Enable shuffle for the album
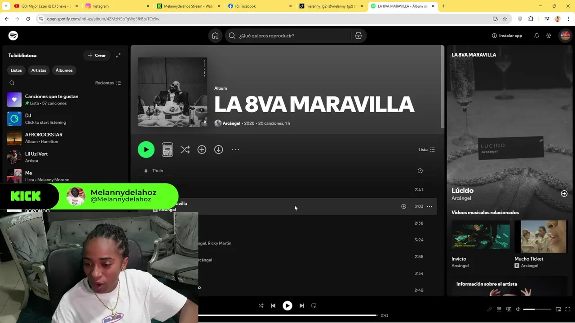 click(x=185, y=149)
